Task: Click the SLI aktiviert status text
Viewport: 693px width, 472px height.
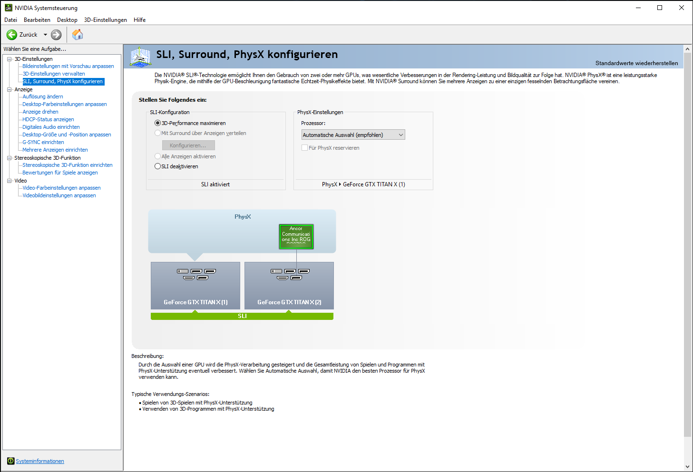Action: [x=215, y=184]
